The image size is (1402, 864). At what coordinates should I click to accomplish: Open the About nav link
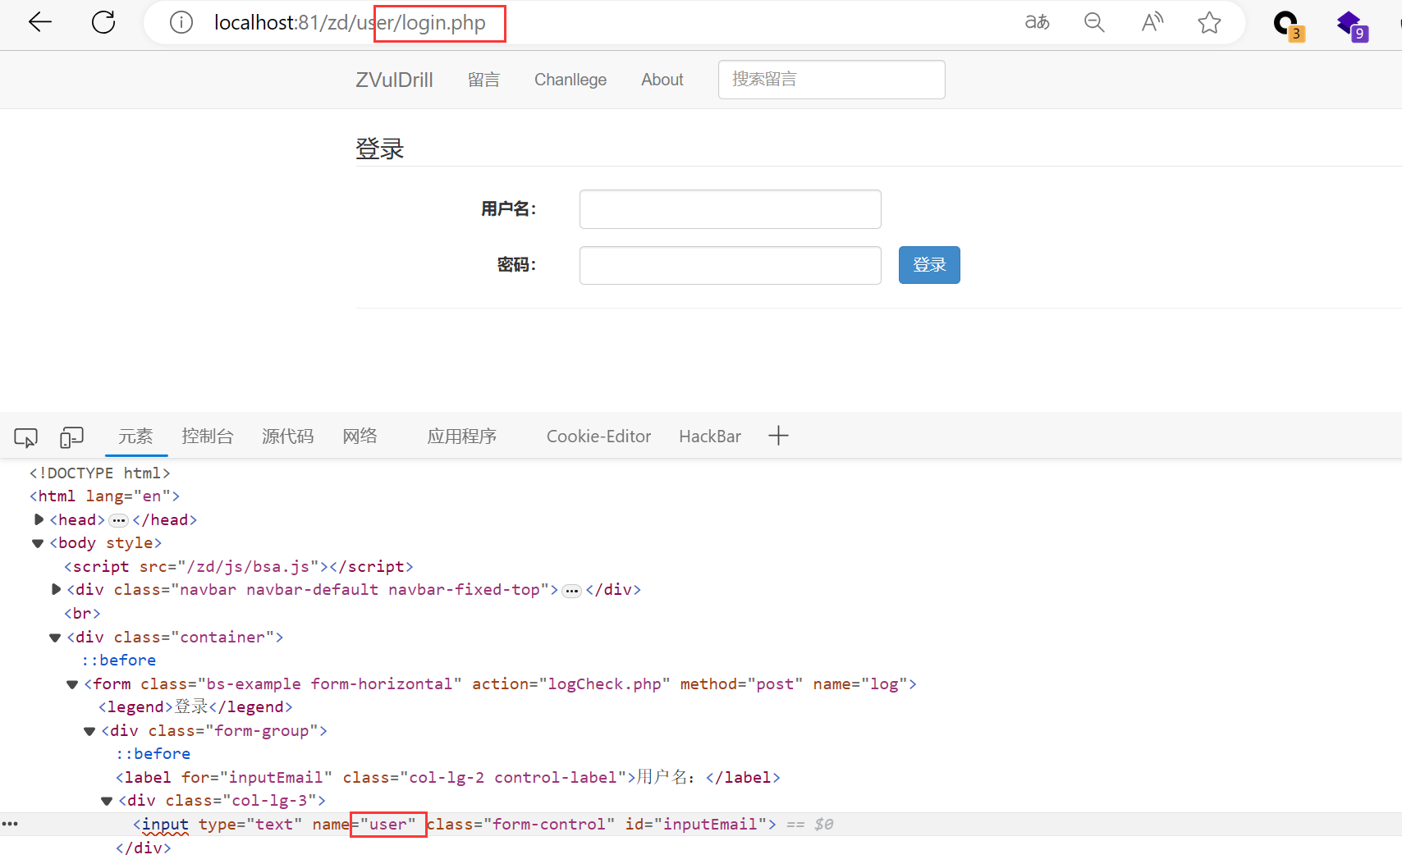click(x=662, y=80)
